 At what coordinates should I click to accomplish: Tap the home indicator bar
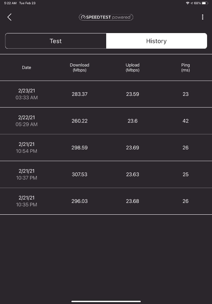tap(106, 301)
